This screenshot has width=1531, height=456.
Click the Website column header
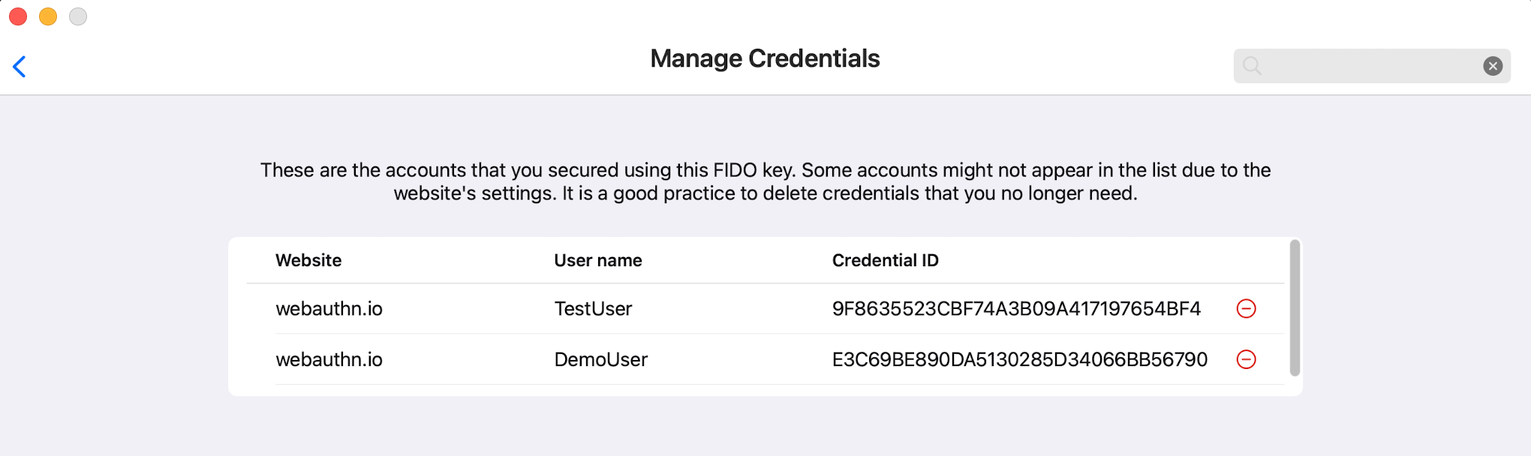coord(308,260)
